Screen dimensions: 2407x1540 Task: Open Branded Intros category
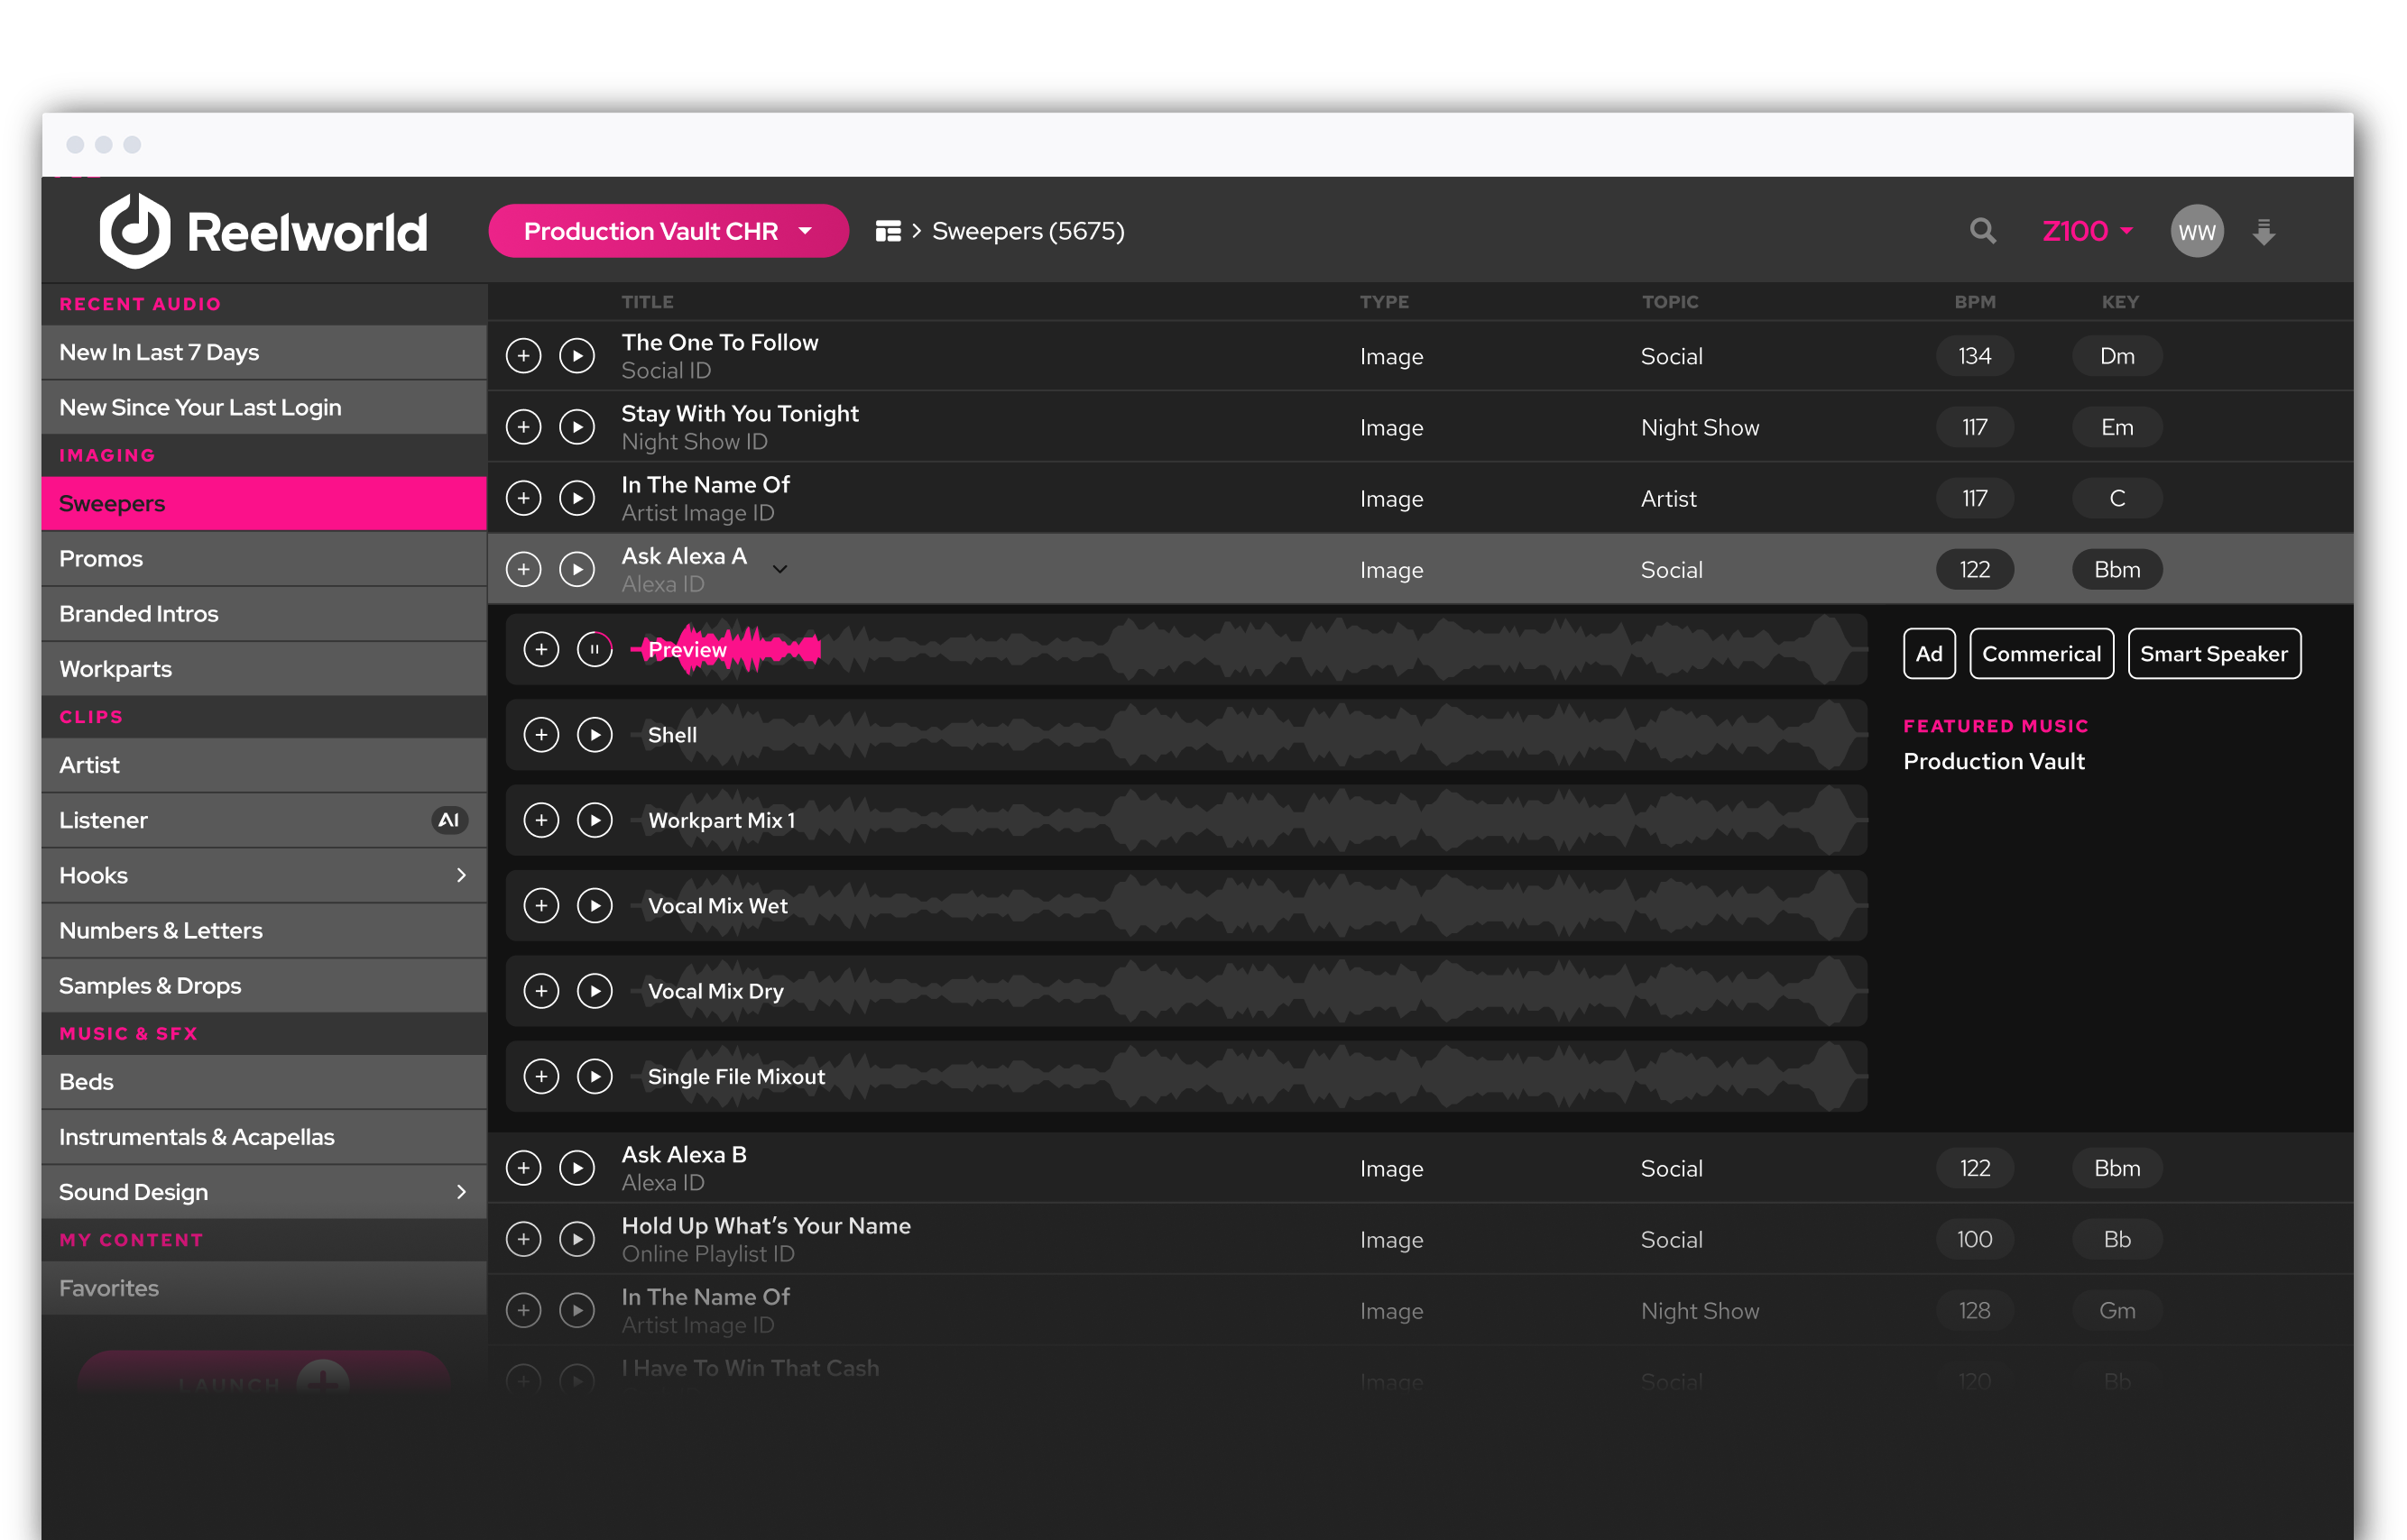(264, 613)
